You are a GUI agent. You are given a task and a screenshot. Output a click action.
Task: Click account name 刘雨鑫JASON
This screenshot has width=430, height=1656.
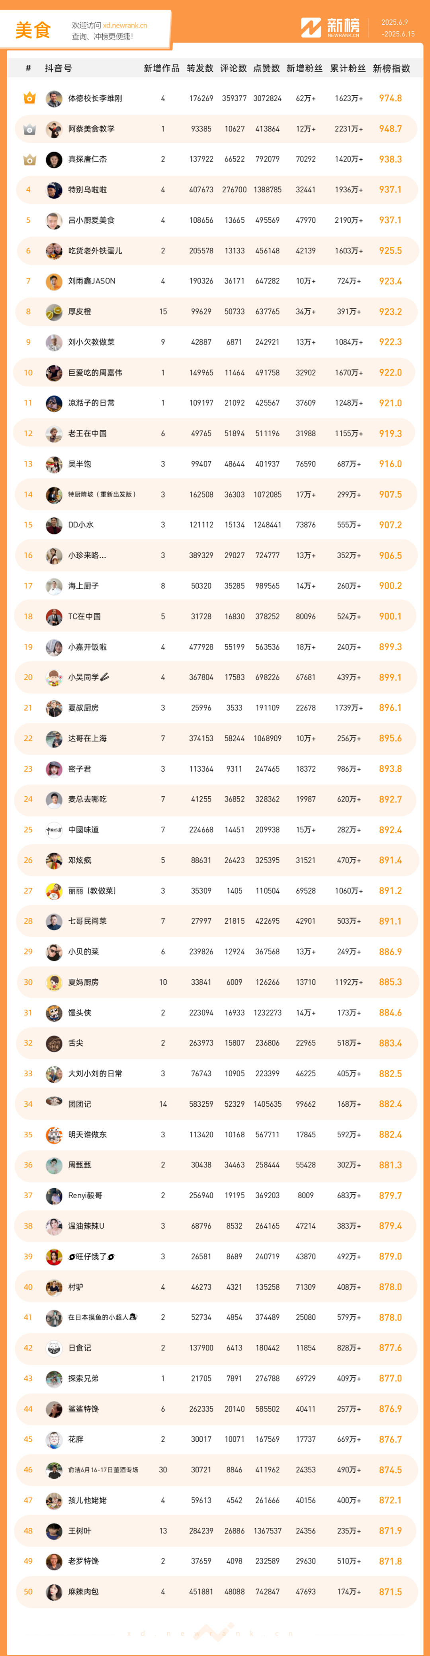(92, 282)
